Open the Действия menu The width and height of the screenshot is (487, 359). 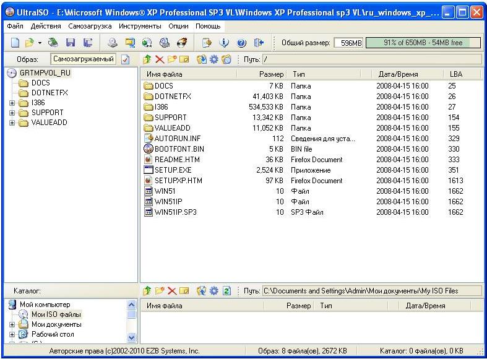point(46,26)
